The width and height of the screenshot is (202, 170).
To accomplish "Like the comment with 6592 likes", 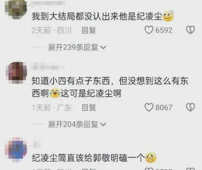I will coord(149,30).
